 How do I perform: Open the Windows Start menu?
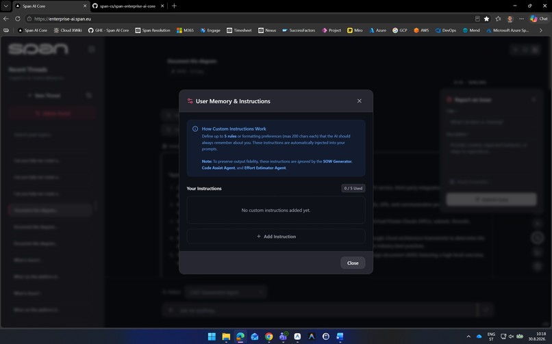tap(212, 336)
